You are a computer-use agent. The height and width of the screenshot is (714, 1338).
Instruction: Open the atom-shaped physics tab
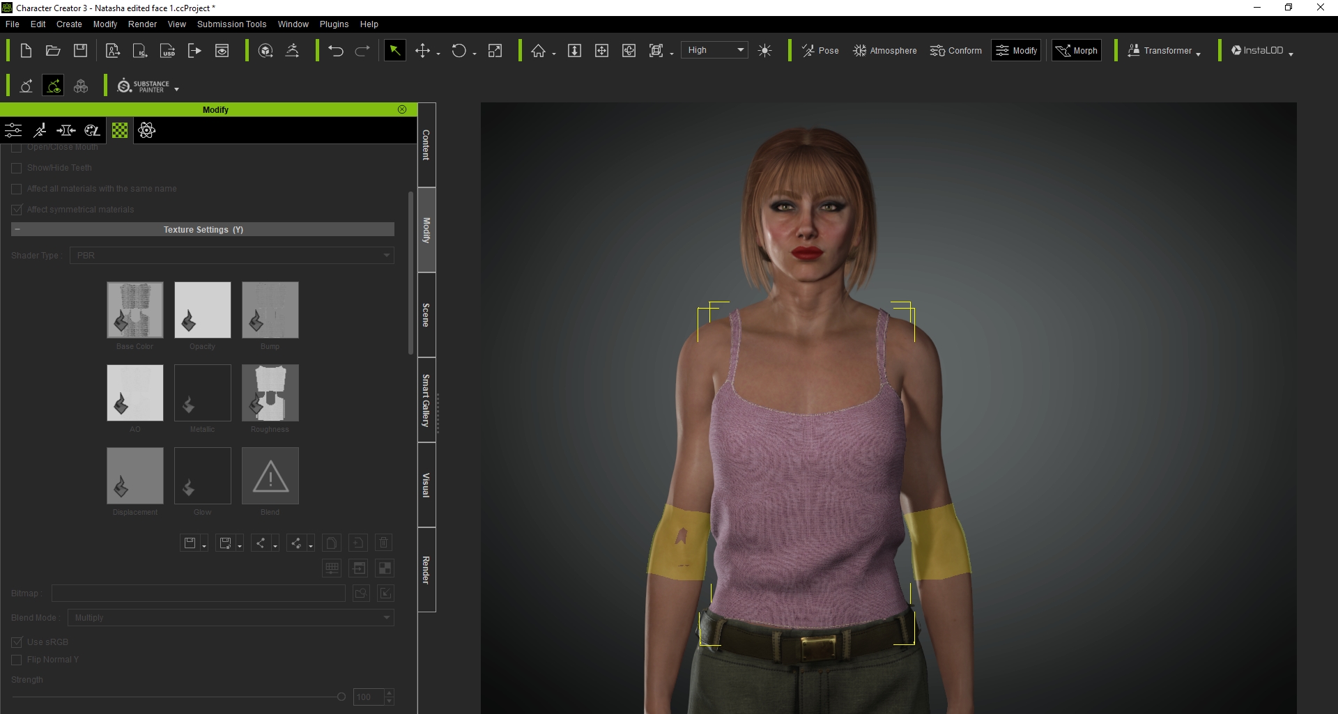(146, 130)
